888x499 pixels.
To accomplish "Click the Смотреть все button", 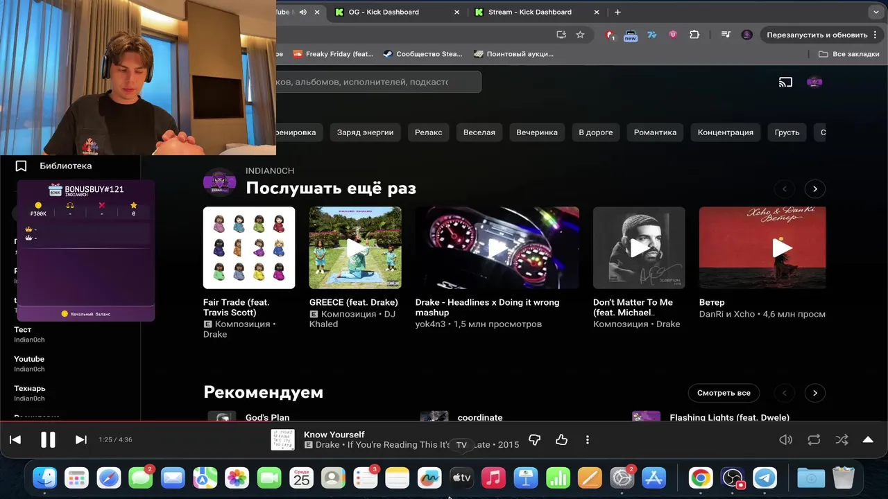I will [x=724, y=393].
